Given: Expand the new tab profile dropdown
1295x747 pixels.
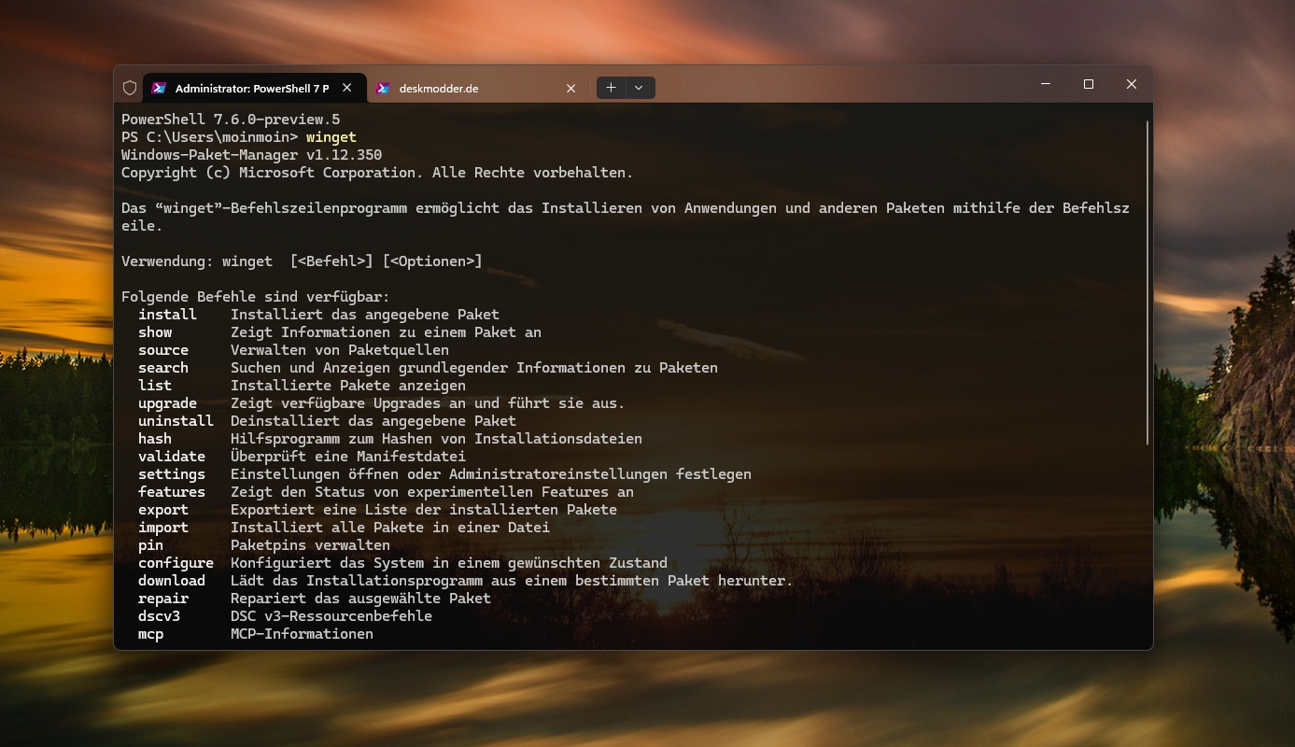Looking at the screenshot, I should [x=639, y=88].
